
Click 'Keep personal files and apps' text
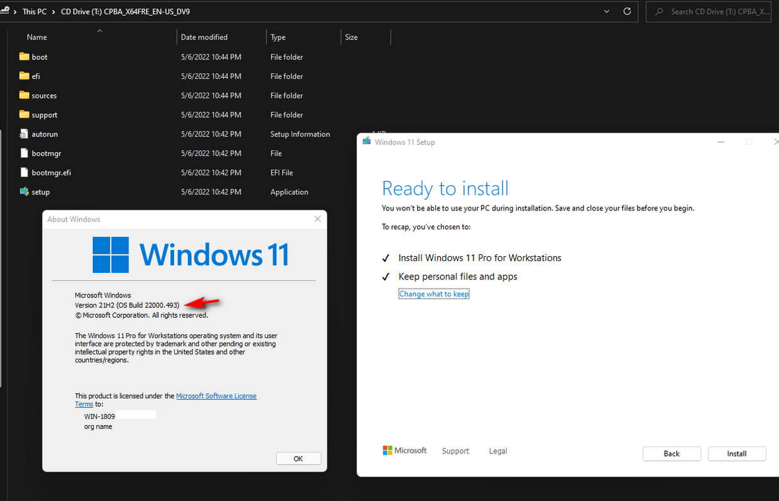pyautogui.click(x=458, y=276)
